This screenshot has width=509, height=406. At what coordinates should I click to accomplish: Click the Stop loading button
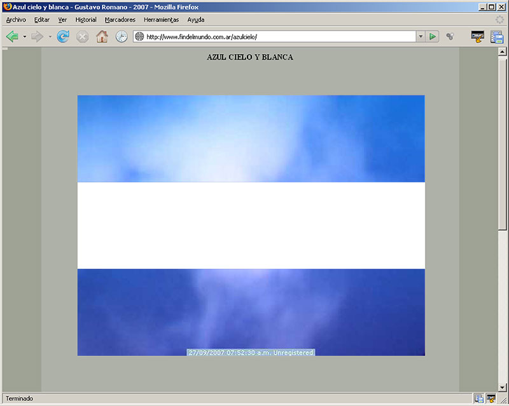[83, 37]
